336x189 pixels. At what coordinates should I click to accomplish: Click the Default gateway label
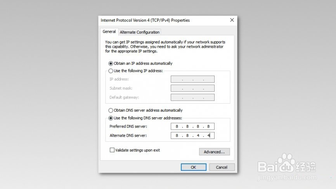[124, 97]
